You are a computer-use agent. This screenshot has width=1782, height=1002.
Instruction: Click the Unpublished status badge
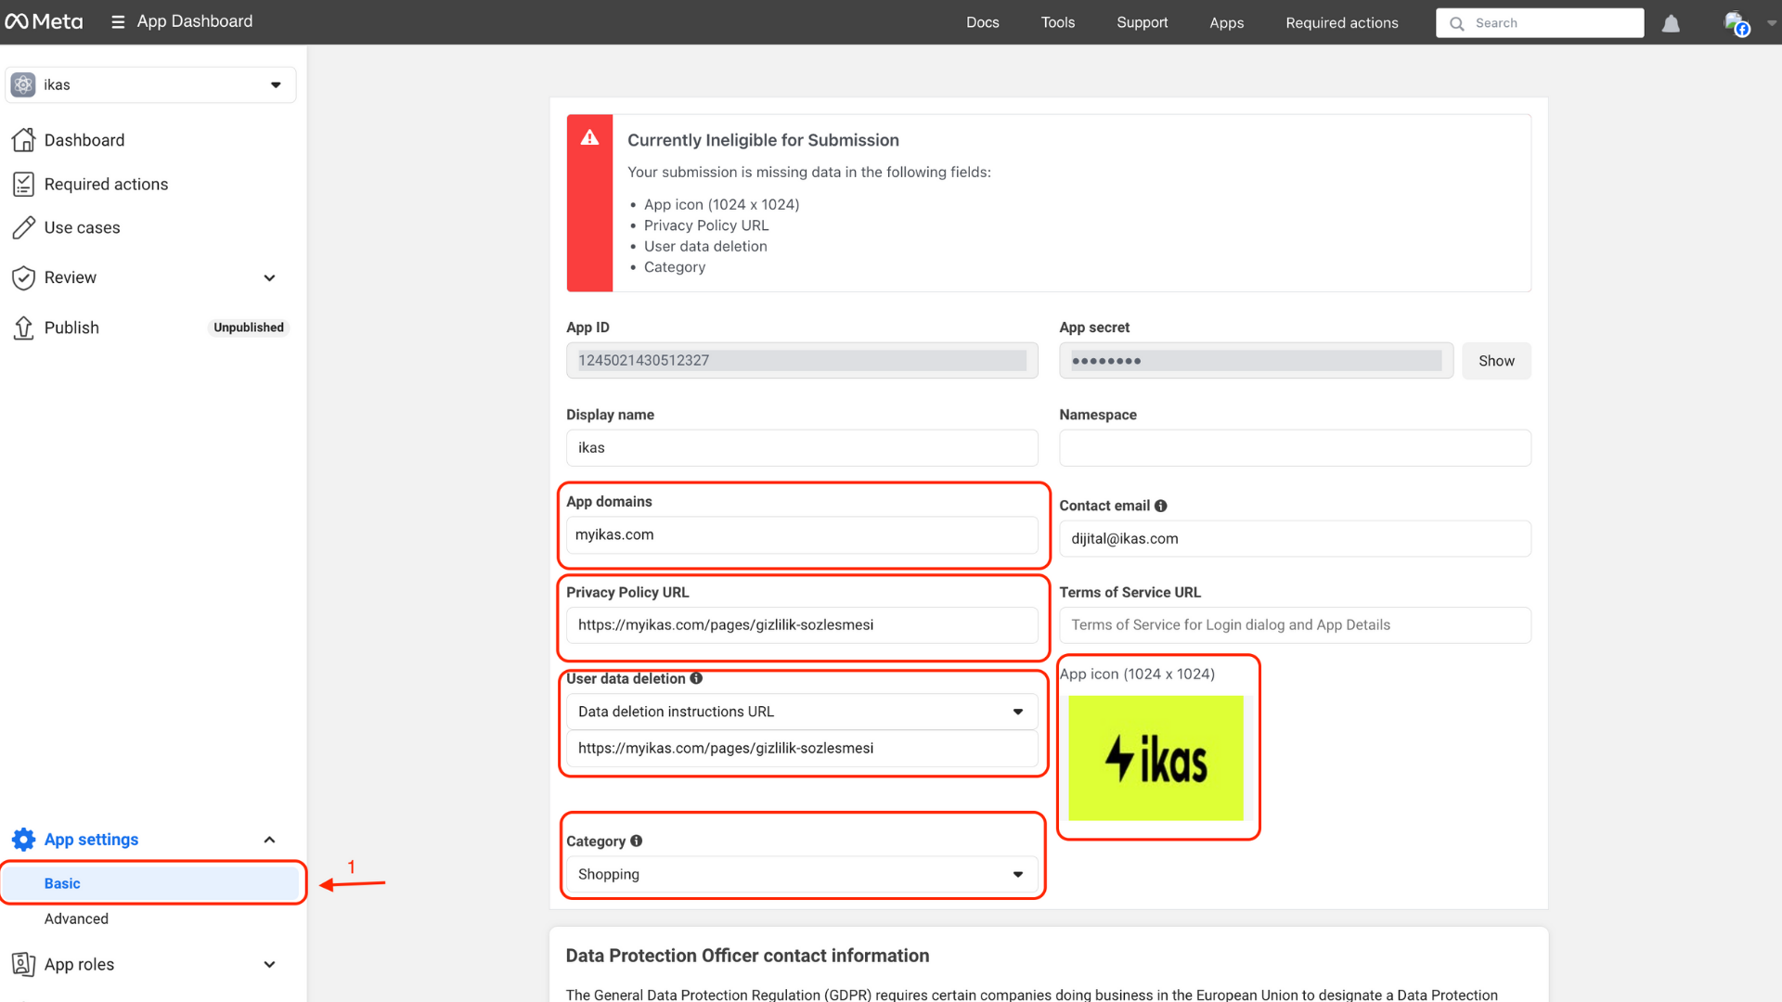coord(249,328)
